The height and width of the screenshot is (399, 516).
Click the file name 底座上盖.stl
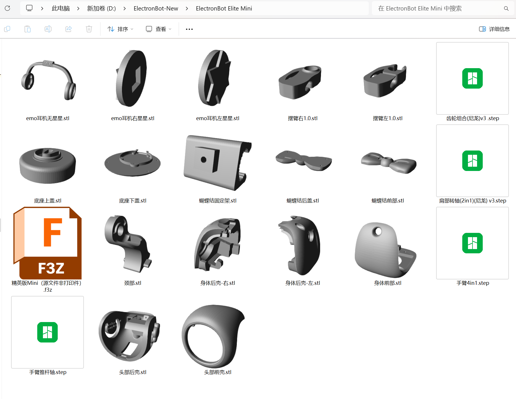pos(48,201)
